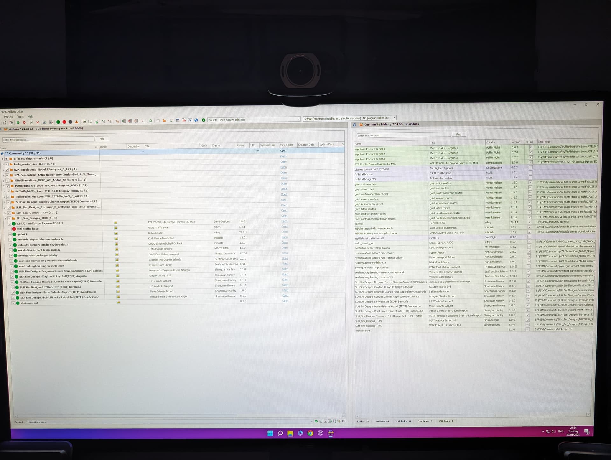611x460 pixels.
Task: Click the large green circle status filter
Action: 58,122
